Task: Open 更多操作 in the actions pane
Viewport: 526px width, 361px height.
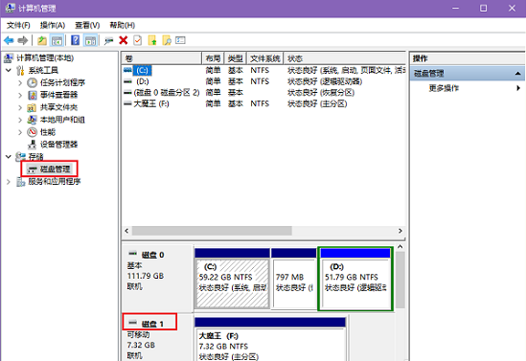Action: coord(444,88)
